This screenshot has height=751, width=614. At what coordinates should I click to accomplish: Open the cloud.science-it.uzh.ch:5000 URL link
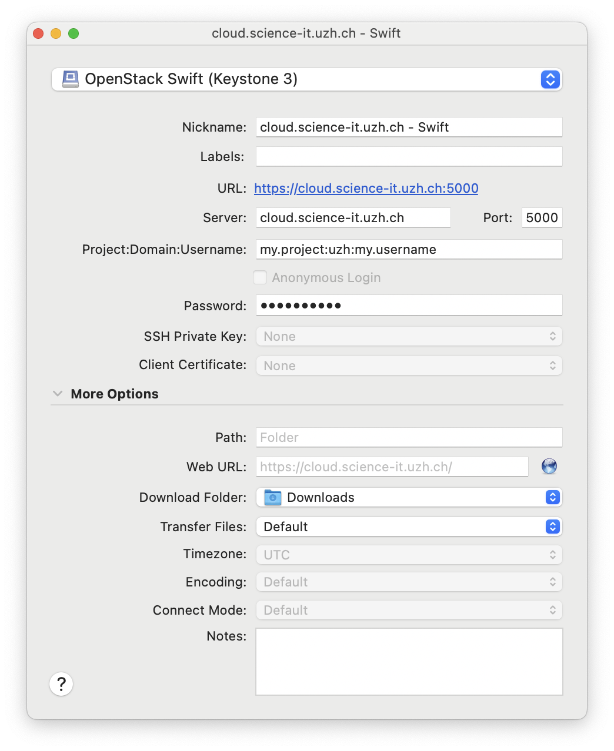(366, 188)
